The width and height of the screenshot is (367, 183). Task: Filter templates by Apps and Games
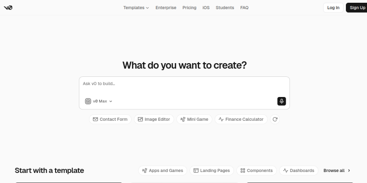pyautogui.click(x=163, y=171)
